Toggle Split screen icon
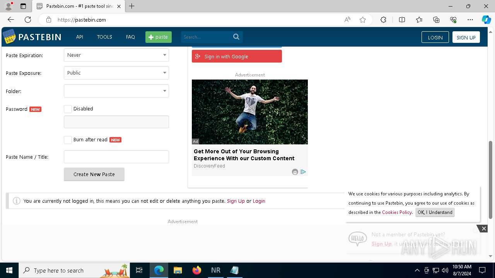Viewport: 495px width, 278px height. point(402,20)
